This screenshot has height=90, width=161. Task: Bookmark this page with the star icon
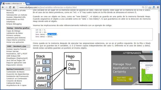(146, 7)
